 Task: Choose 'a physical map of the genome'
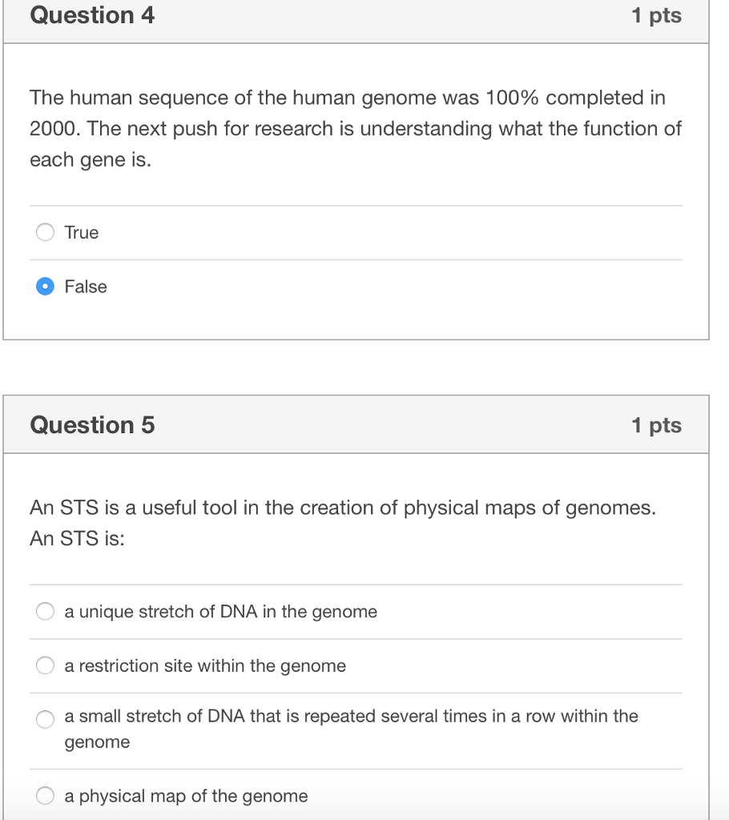tap(45, 795)
